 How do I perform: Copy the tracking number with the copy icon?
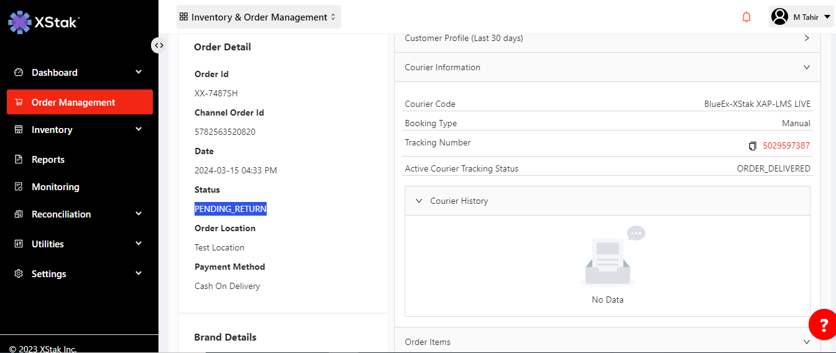pos(753,146)
